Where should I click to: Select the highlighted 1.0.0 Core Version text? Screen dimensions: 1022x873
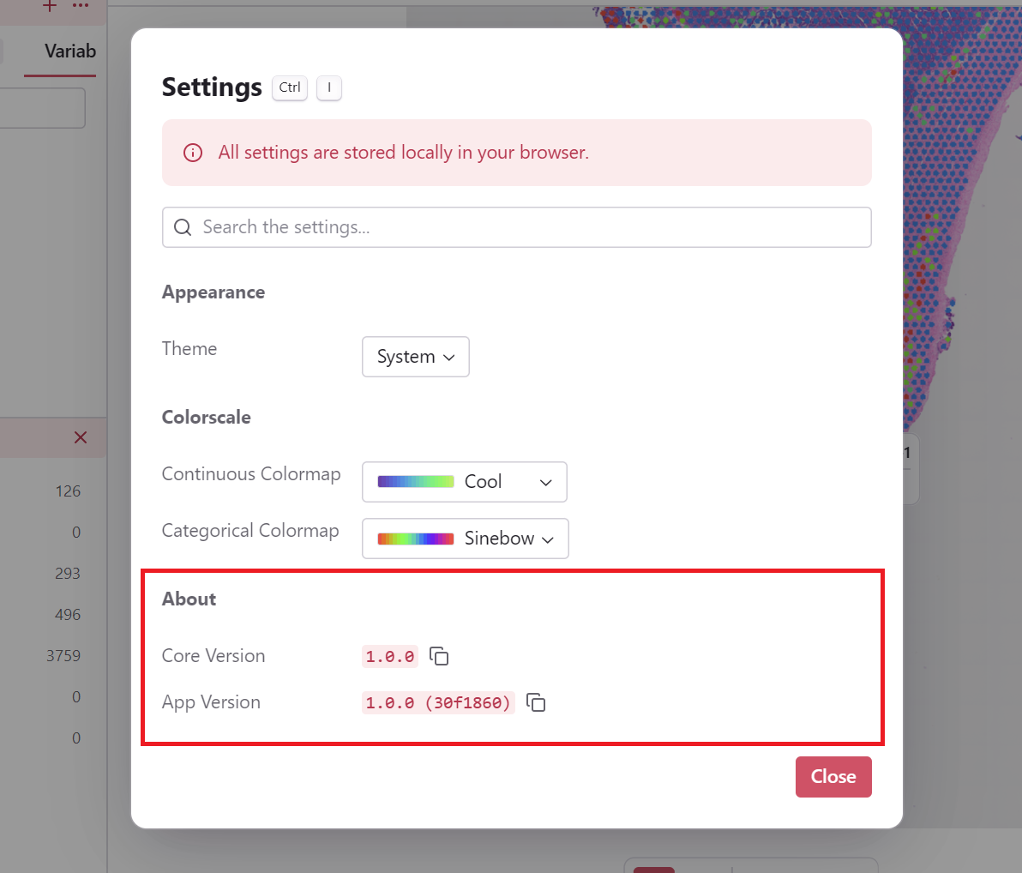389,656
